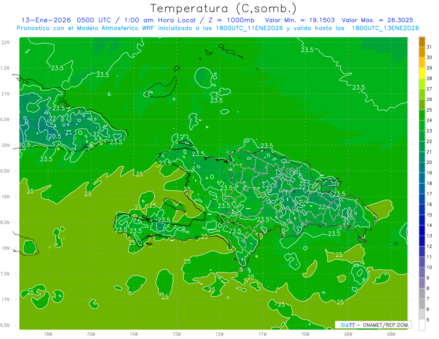Pick the swatch between 24 and 25 in the legend

point(422,115)
